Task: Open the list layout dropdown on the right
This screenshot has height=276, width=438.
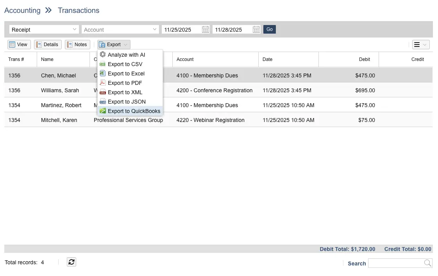Action: [420, 44]
